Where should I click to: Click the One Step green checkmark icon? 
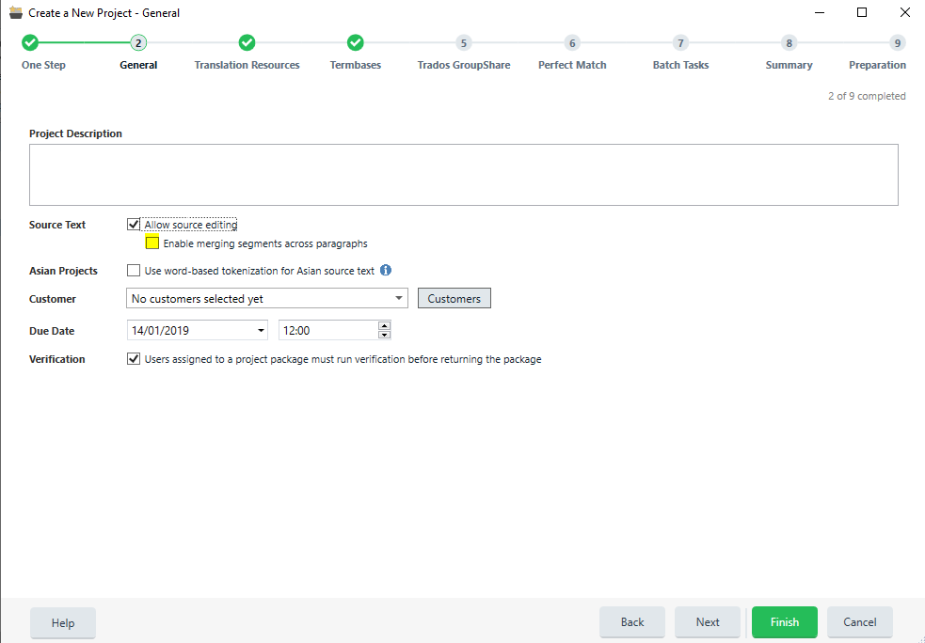[30, 42]
